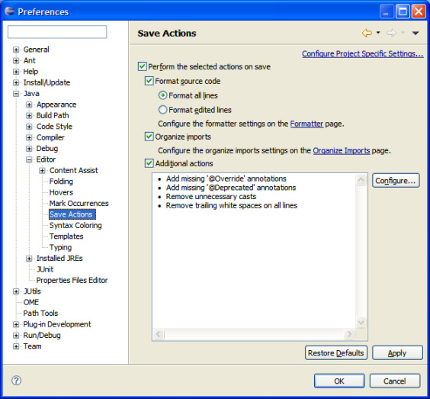
Task: Select OME tree item
Action: 31,302
